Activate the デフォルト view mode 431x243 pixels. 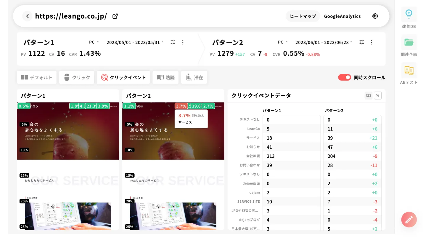tap(37, 77)
